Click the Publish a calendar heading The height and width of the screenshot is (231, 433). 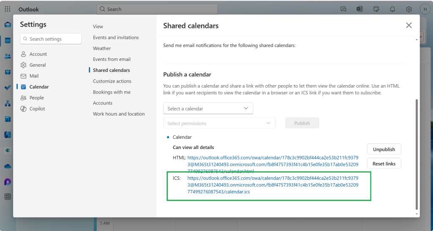pyautogui.click(x=187, y=74)
